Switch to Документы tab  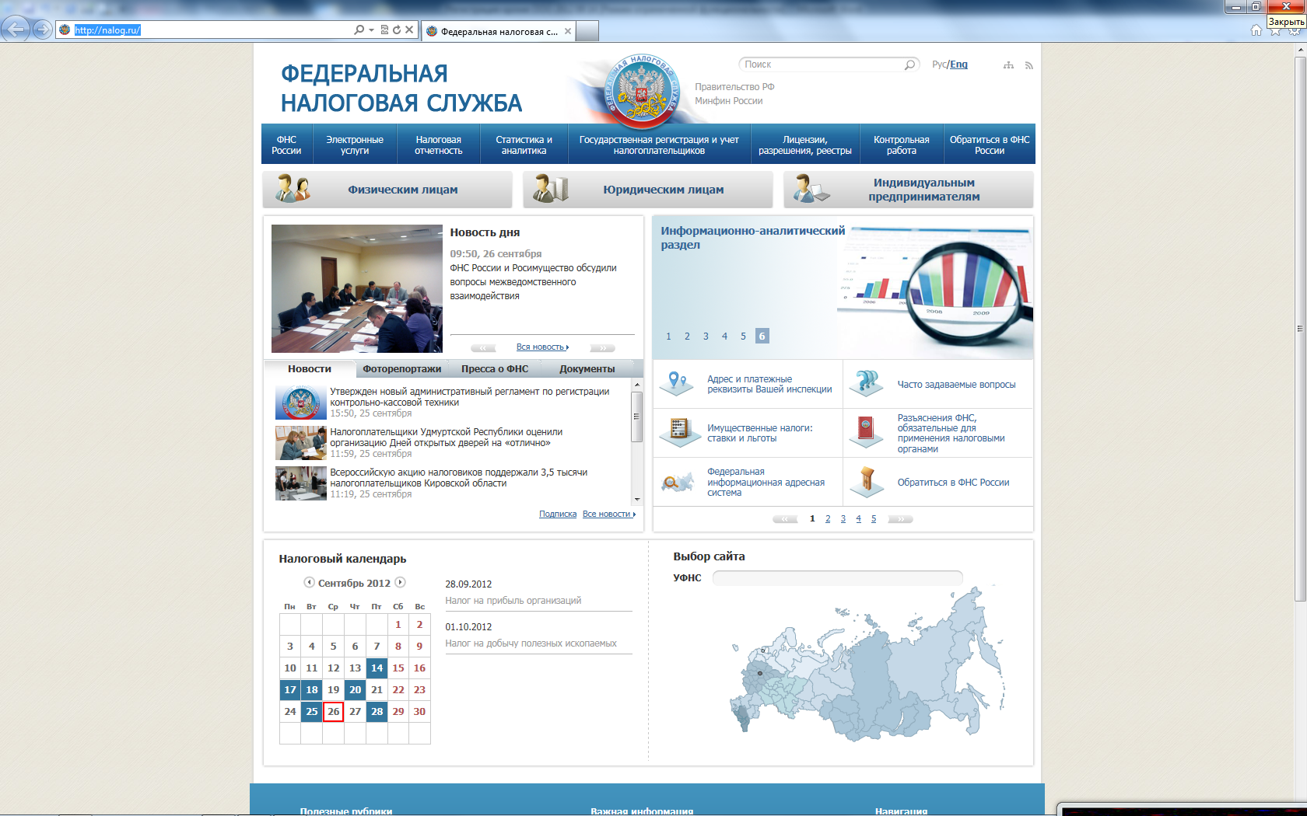click(x=587, y=369)
